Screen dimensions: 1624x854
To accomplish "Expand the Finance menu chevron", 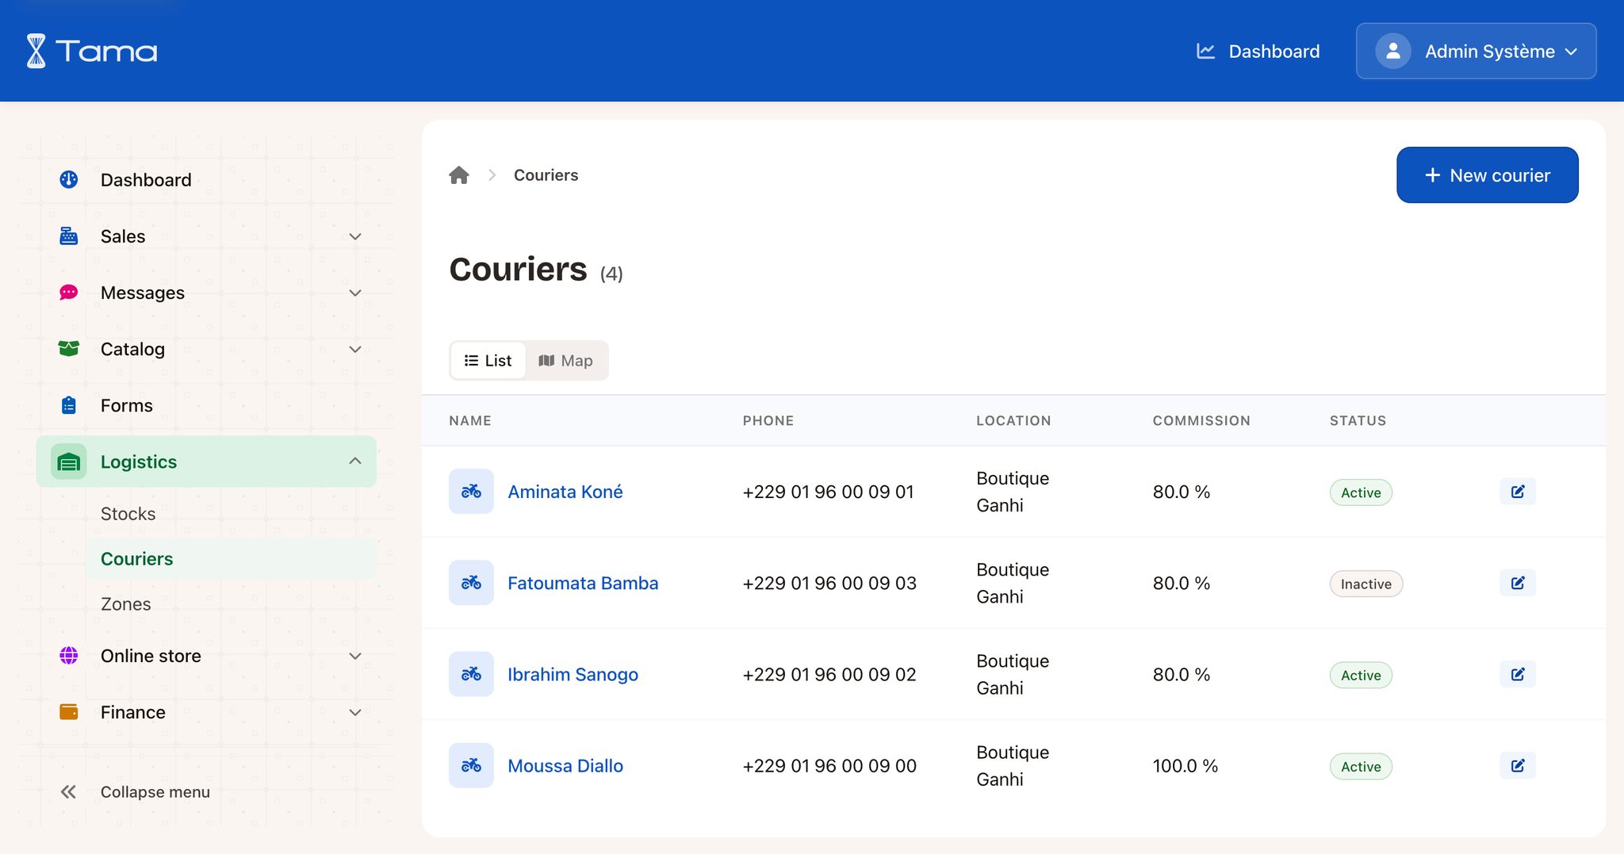I will point(355,712).
